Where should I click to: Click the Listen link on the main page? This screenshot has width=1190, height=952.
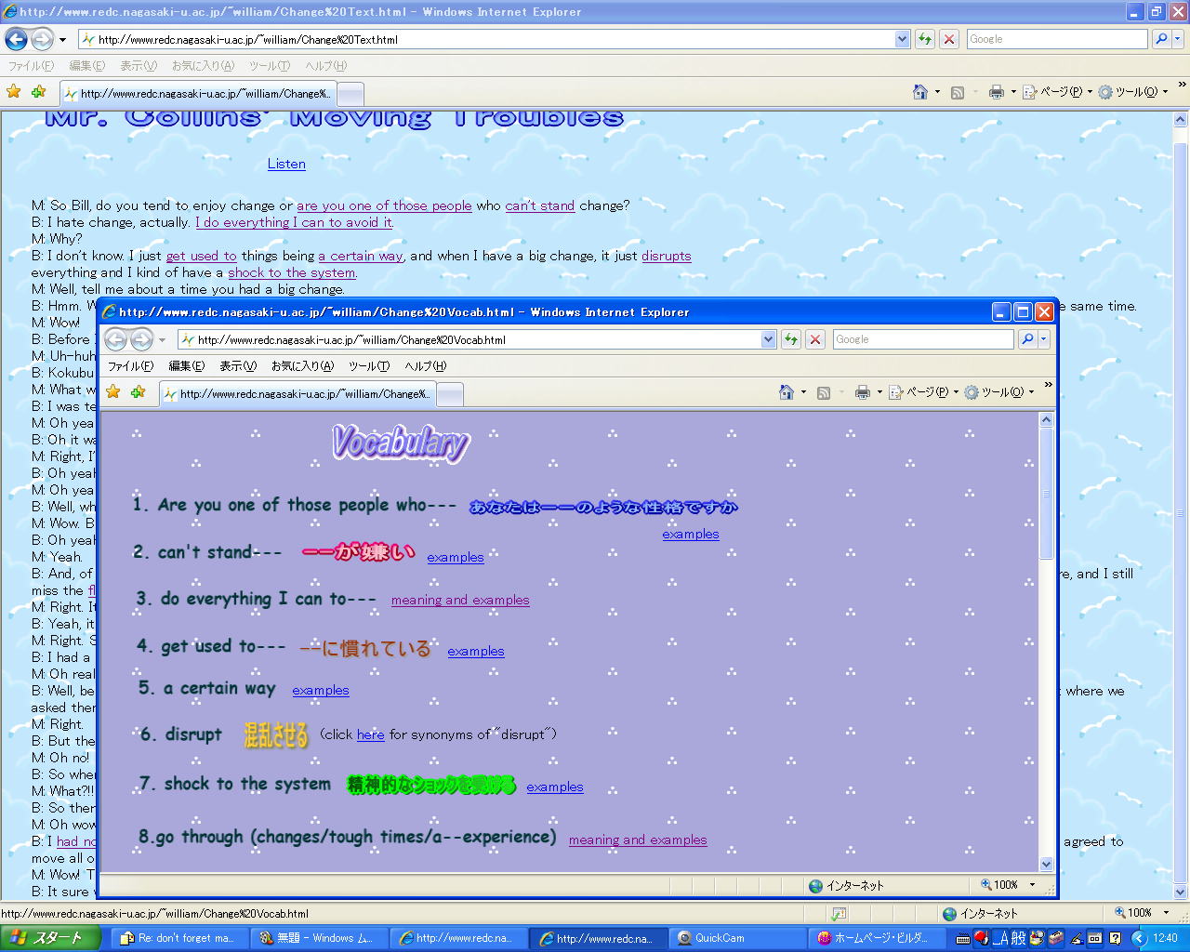click(x=286, y=164)
